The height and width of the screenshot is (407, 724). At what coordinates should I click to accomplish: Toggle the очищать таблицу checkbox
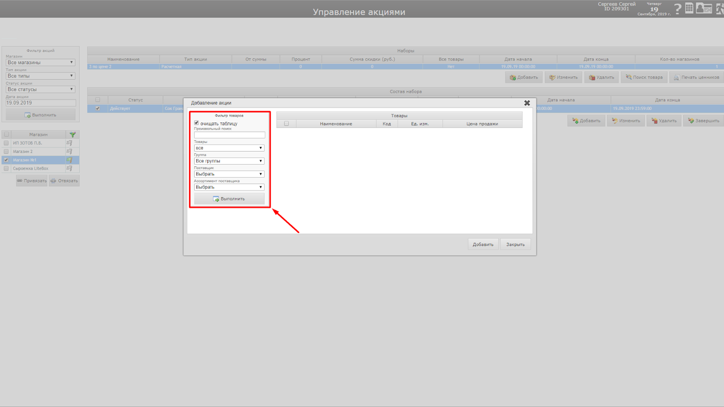tap(196, 123)
